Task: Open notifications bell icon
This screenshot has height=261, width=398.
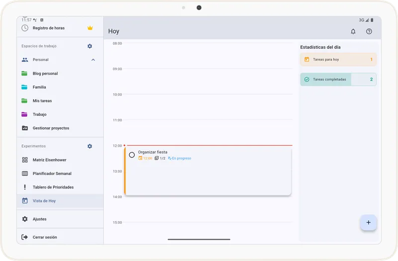Action: point(353,31)
